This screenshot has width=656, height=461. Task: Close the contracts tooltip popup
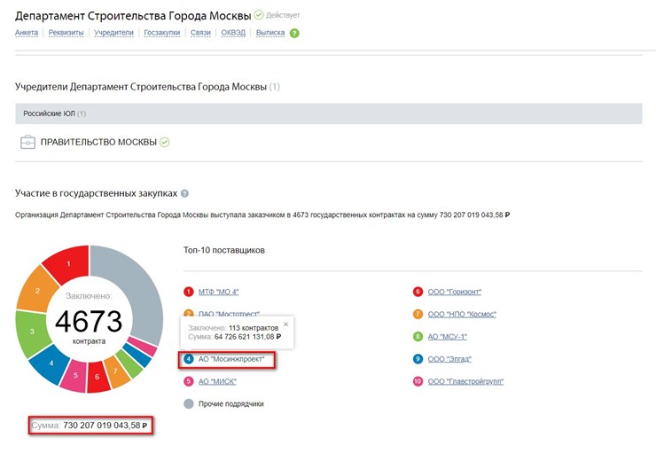coord(285,324)
